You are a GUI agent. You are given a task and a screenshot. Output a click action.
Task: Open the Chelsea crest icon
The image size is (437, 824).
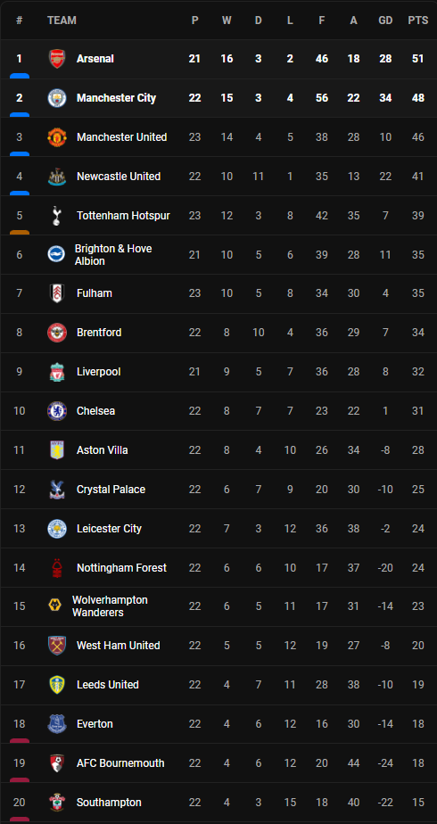point(57,411)
